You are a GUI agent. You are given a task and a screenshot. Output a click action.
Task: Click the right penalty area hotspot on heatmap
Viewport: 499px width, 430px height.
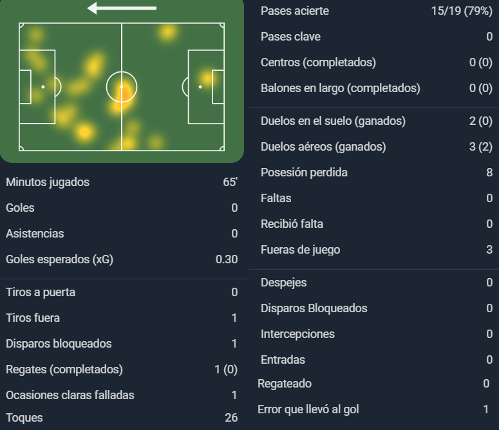(x=206, y=79)
